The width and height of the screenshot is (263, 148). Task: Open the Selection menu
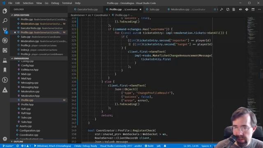tap(28, 3)
